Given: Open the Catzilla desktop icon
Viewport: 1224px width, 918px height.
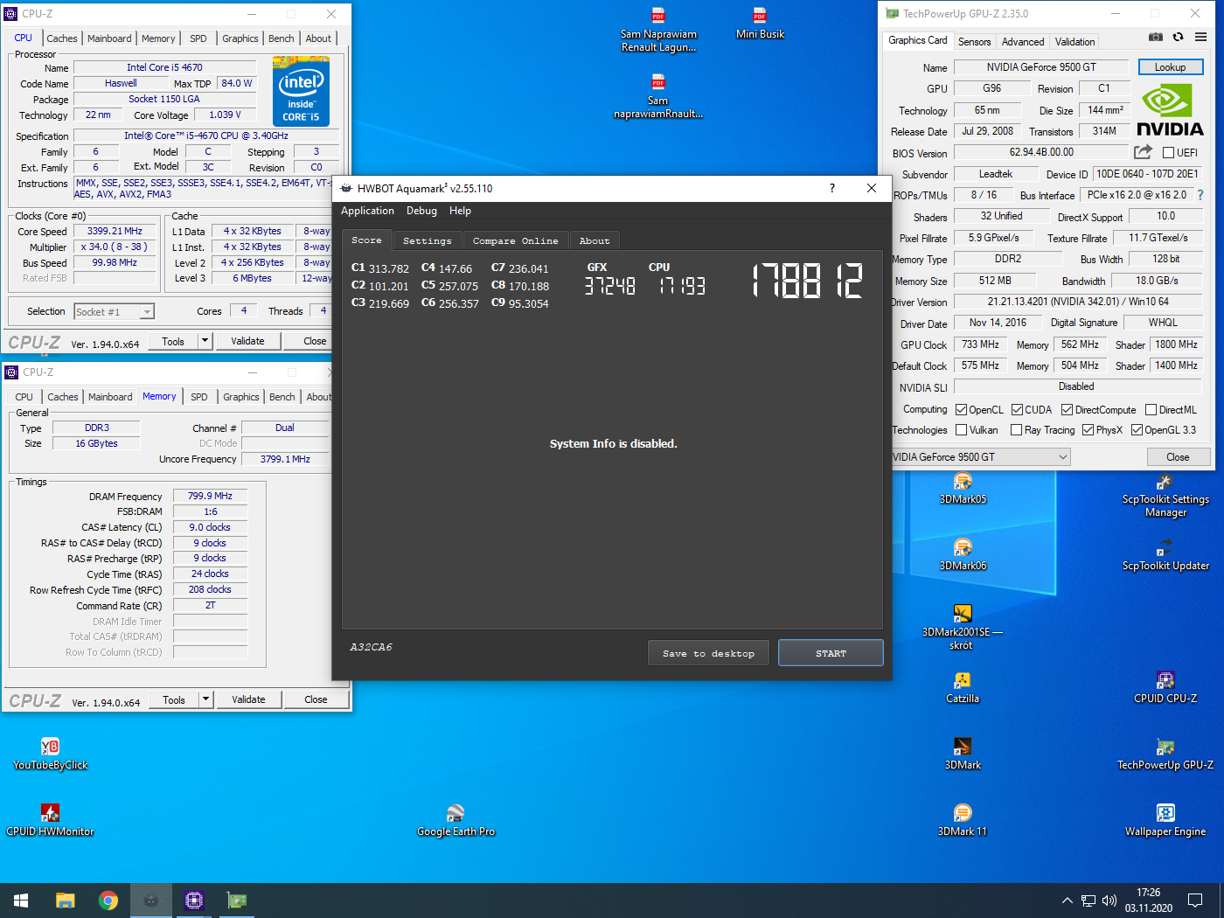Looking at the screenshot, I should point(963,688).
